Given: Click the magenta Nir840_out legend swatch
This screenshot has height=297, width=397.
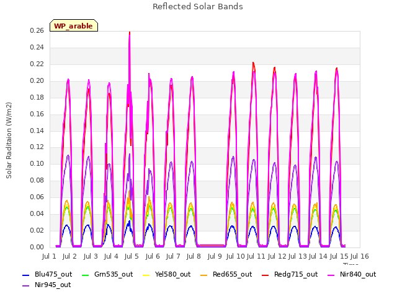Looking at the screenshot, I should [331, 275].
